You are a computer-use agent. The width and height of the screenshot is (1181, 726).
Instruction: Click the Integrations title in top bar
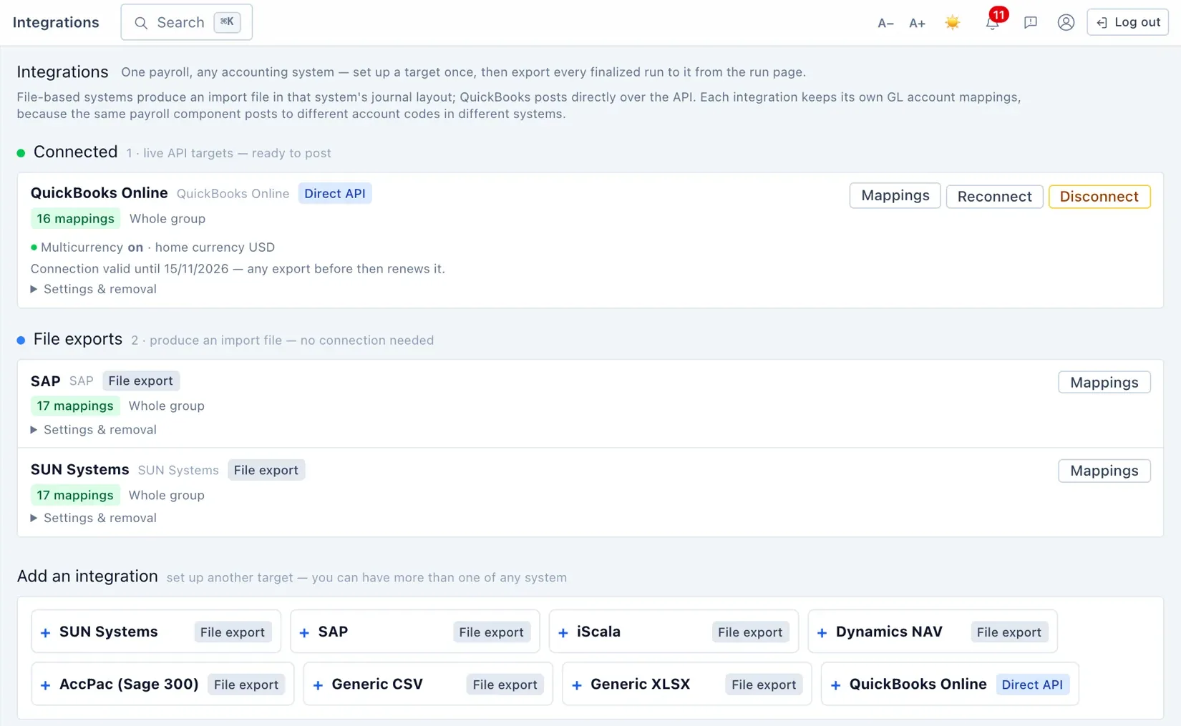tap(56, 22)
